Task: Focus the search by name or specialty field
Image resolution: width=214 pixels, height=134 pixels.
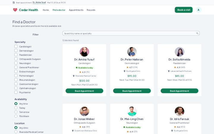Action: pyautogui.click(x=131, y=33)
